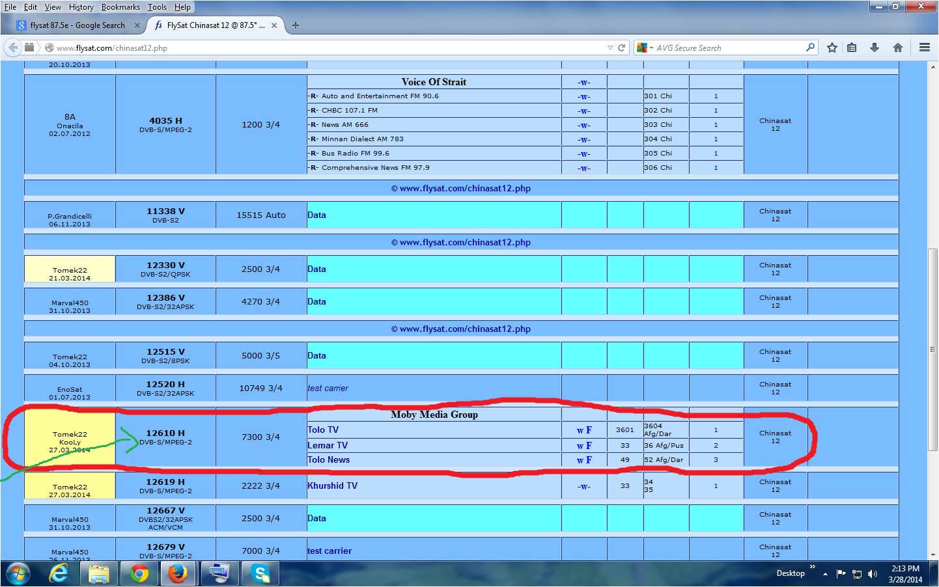
Task: Click the URL address bar
Action: (326, 48)
